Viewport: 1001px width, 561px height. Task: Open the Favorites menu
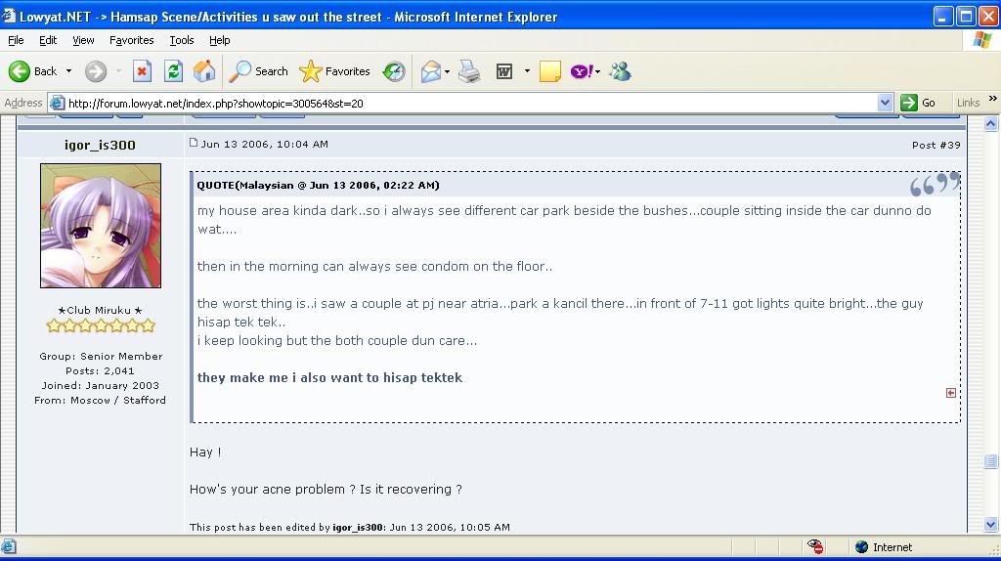pos(132,40)
